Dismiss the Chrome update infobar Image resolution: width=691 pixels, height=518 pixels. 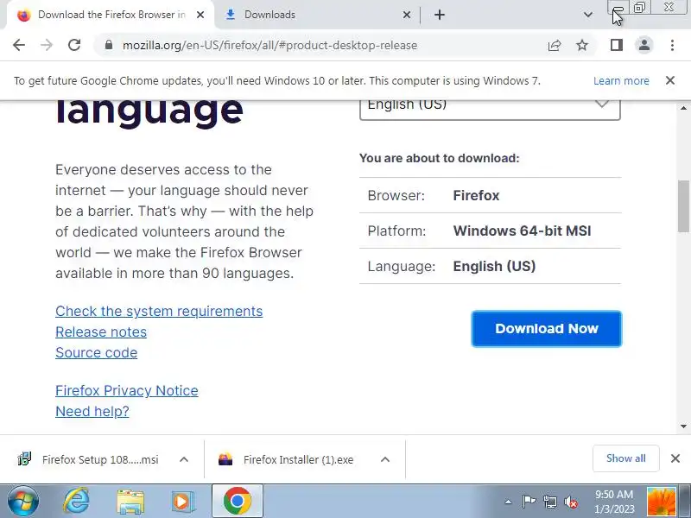tap(670, 80)
